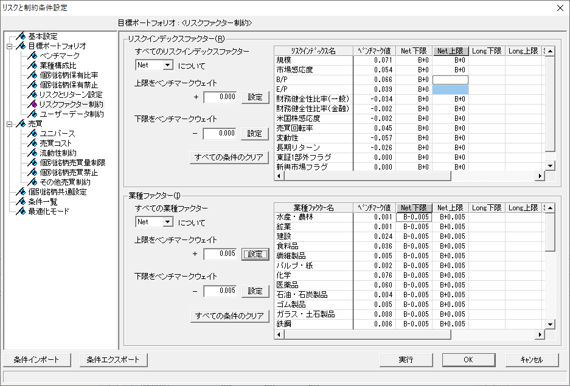Click the 条件一覧 tree icon

tap(21, 202)
